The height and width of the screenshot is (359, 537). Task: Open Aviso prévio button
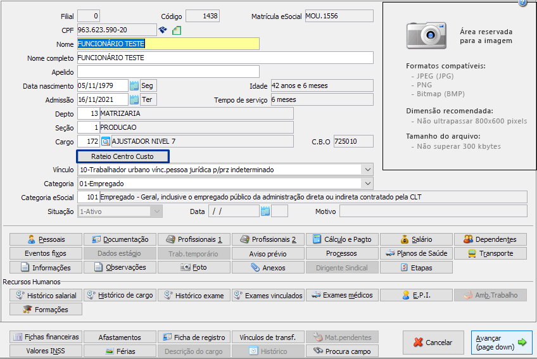coord(268,253)
